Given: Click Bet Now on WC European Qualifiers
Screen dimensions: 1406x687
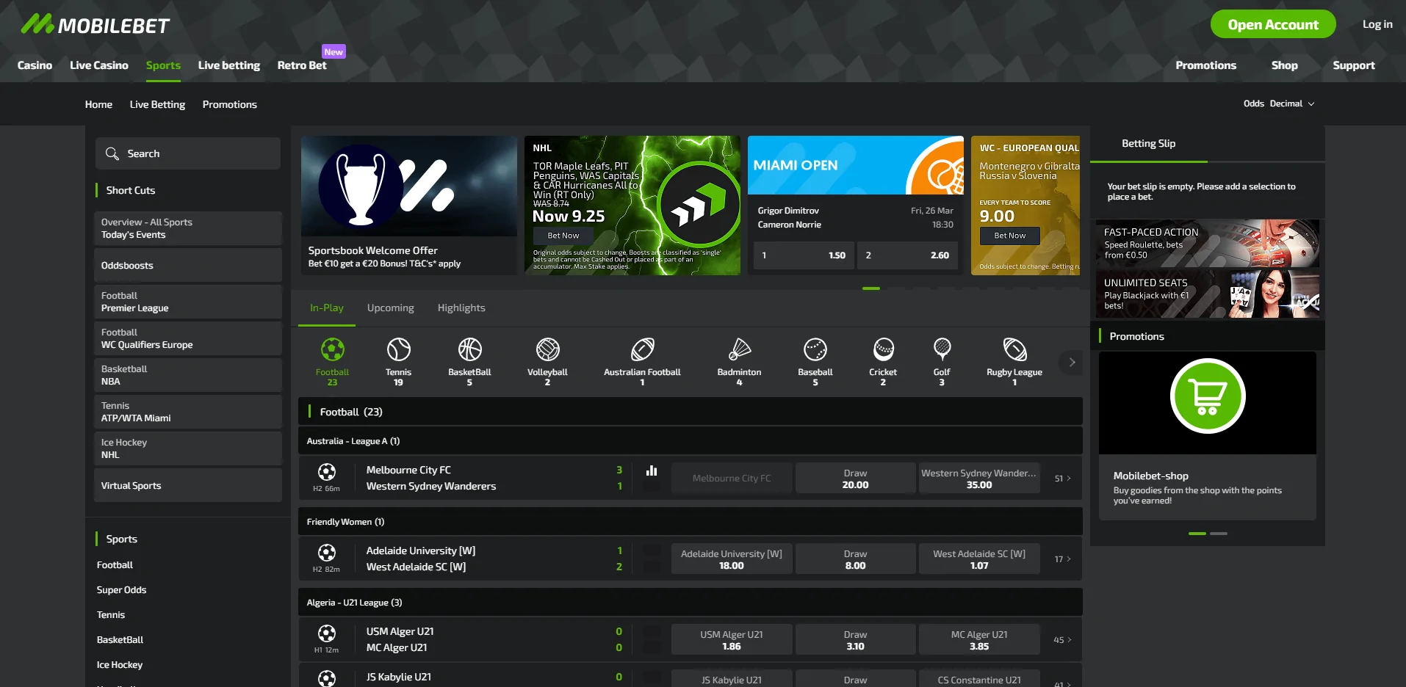Looking at the screenshot, I should [1010, 236].
